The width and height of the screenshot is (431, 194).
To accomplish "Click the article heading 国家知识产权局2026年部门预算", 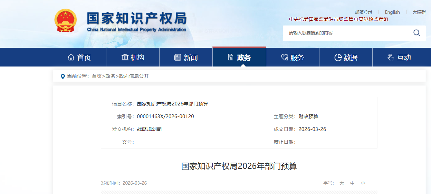I will point(239,166).
